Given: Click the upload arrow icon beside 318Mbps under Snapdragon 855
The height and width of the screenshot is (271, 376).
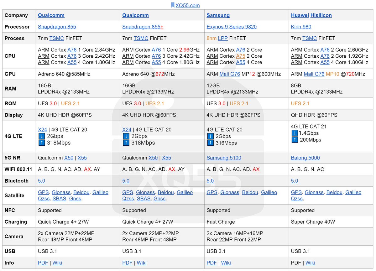Looking at the screenshot, I should click(x=41, y=143).
